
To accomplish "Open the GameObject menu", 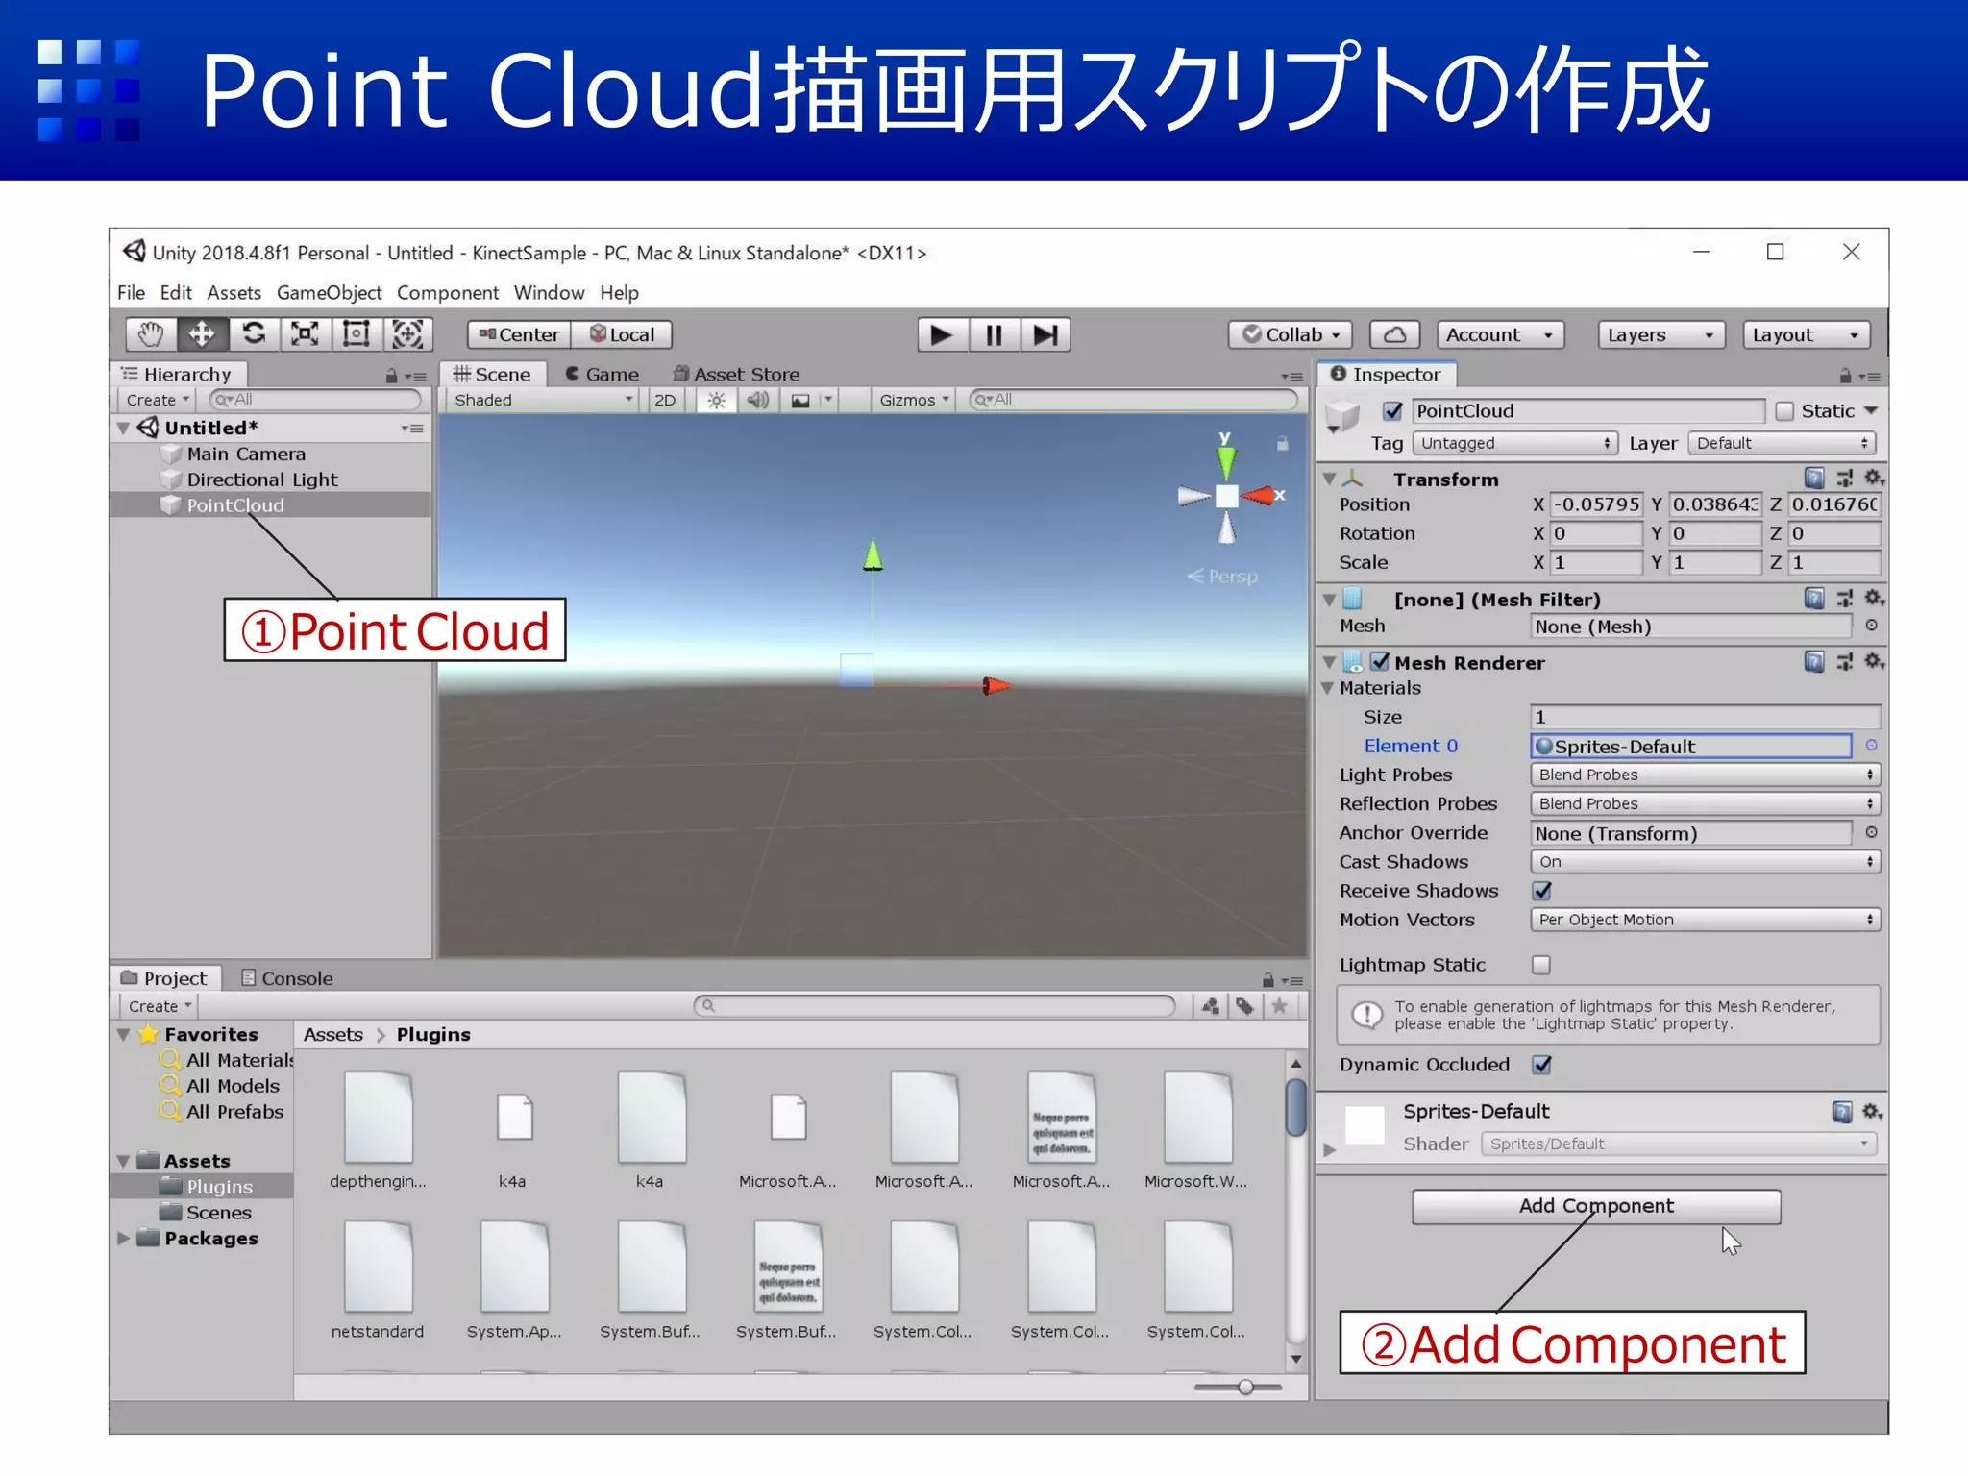I will [329, 293].
